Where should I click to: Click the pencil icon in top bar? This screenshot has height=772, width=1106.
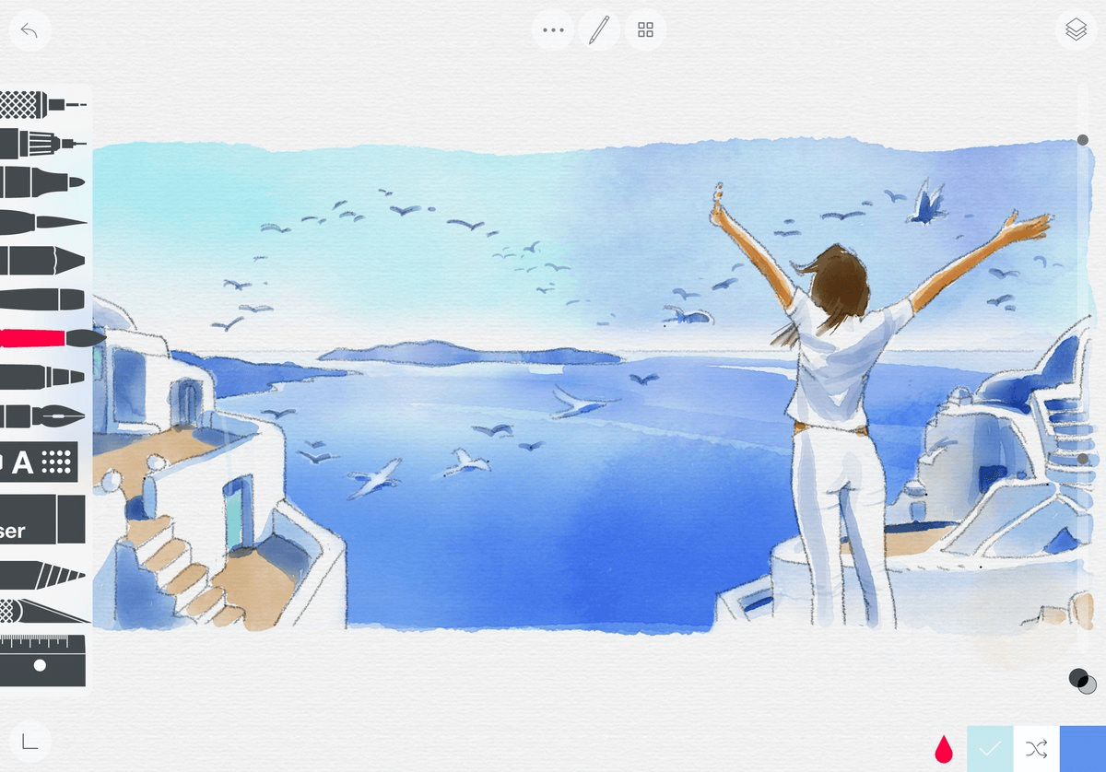[599, 30]
